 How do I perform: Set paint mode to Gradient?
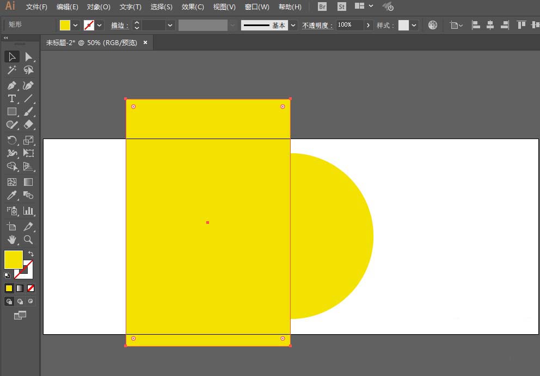click(20, 289)
